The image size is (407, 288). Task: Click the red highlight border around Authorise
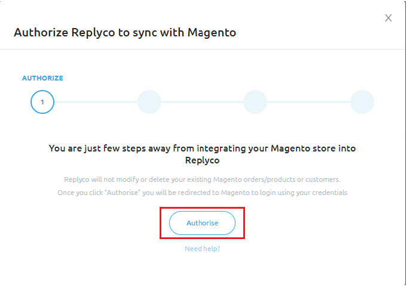161,223
